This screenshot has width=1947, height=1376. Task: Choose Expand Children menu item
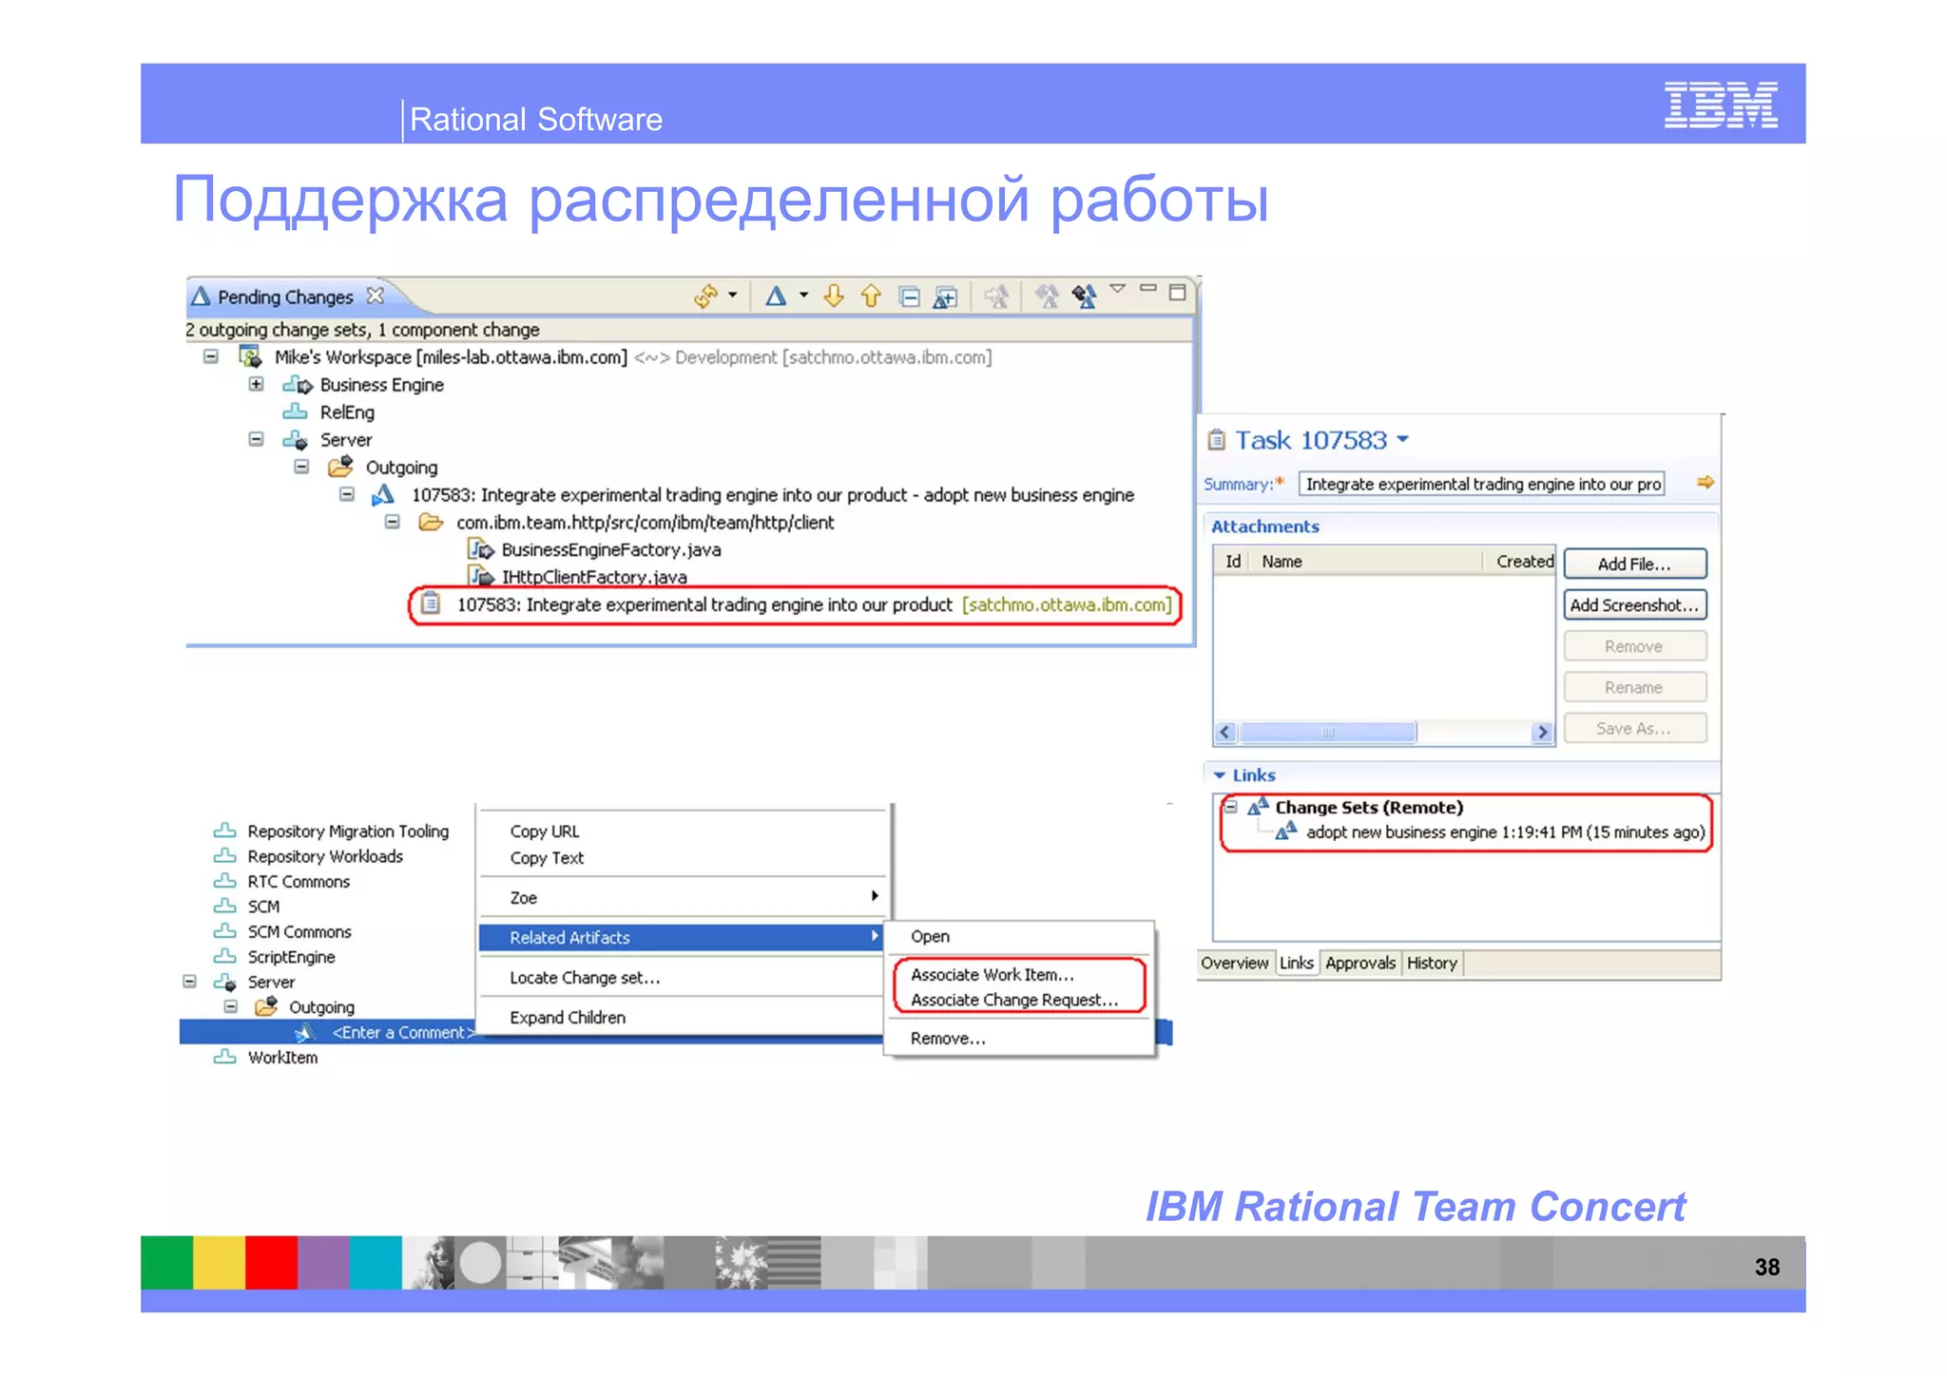[x=683, y=1018]
